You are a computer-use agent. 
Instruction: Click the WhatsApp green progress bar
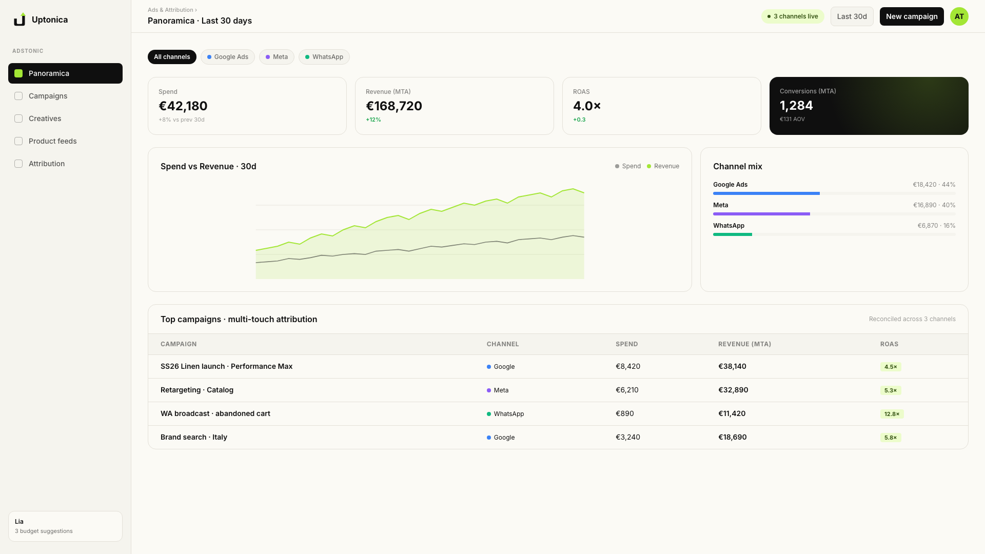pos(733,234)
